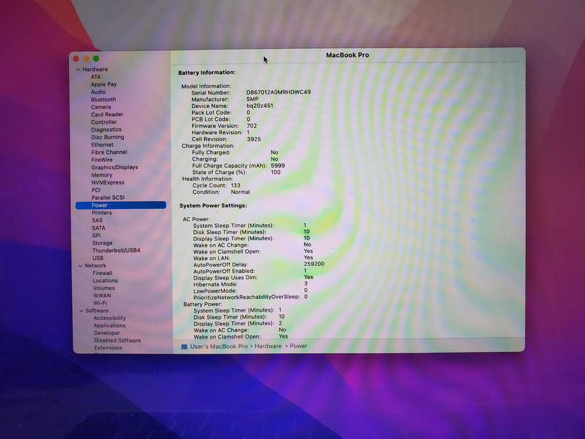Select Bluetooth in the sidebar
585x439 pixels.
[x=103, y=99]
